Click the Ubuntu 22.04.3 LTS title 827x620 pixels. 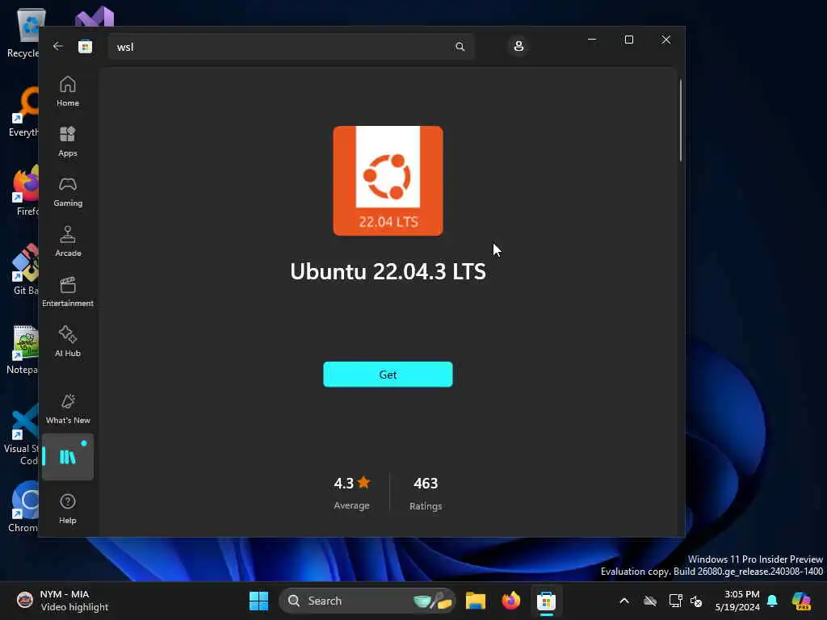pos(388,271)
